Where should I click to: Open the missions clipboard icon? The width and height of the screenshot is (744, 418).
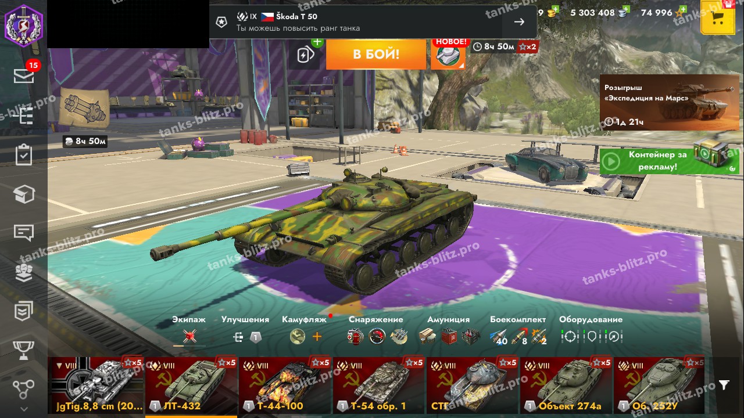pos(24,155)
